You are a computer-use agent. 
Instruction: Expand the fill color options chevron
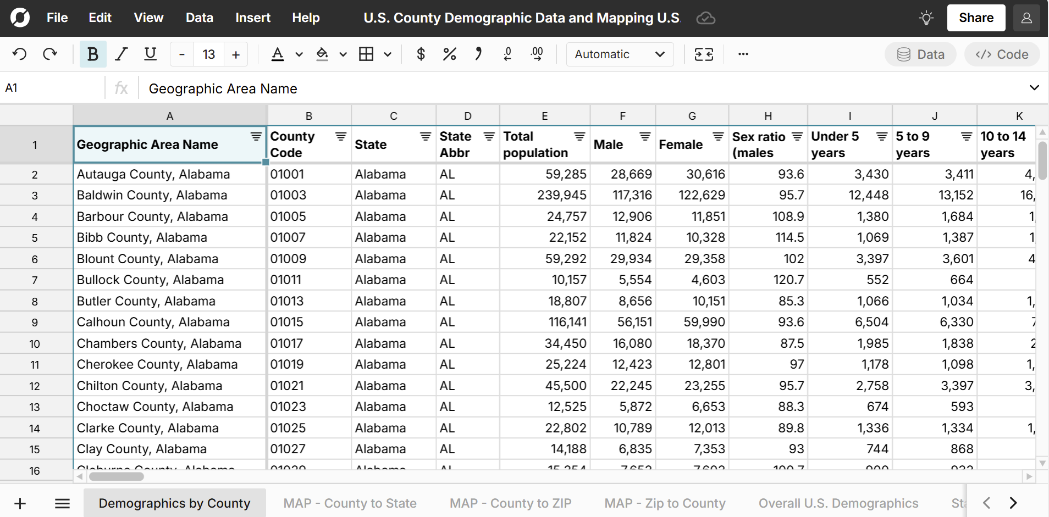[343, 54]
